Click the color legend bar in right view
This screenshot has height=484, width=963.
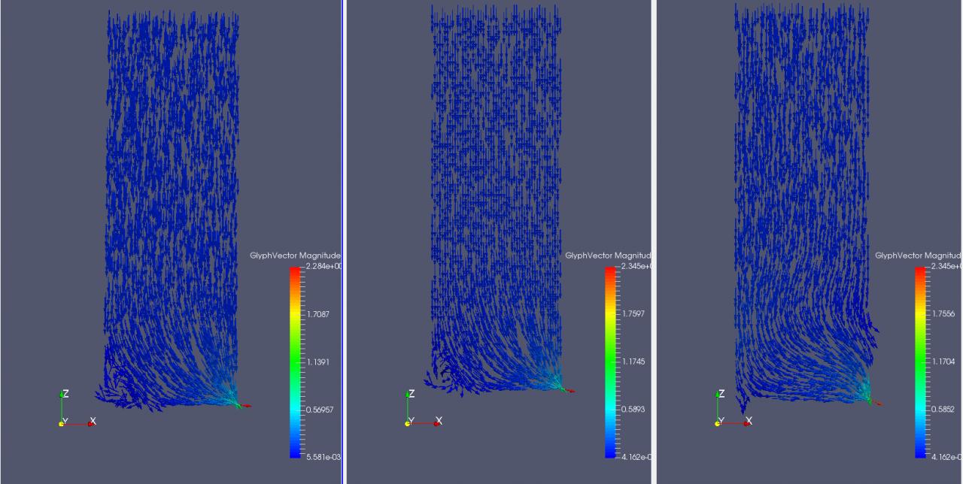point(920,362)
